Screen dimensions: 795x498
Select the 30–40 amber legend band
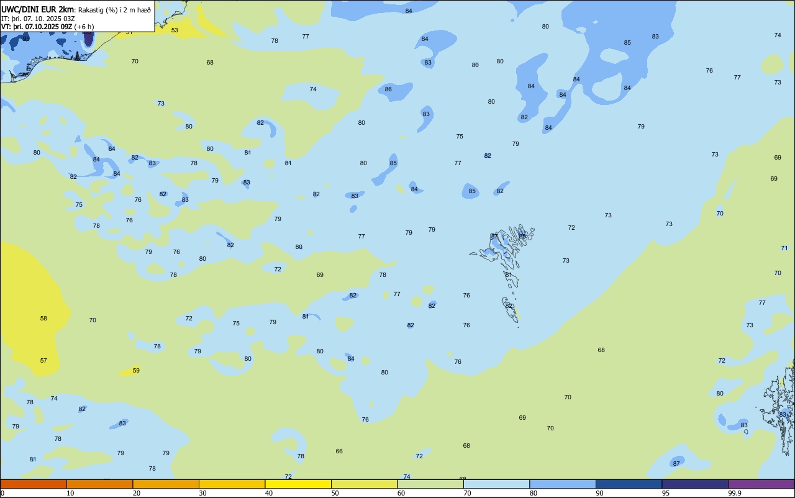[x=232, y=484]
